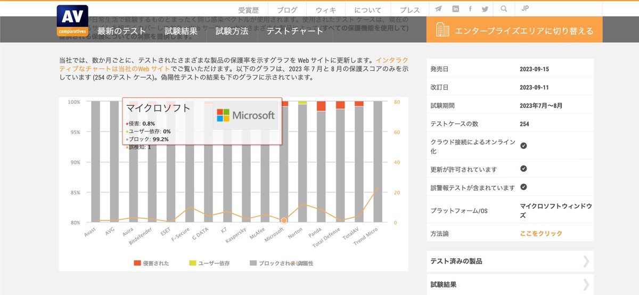The image size is (639, 295).
Task: Click the Avast bar in chart
Action: [x=95, y=161]
